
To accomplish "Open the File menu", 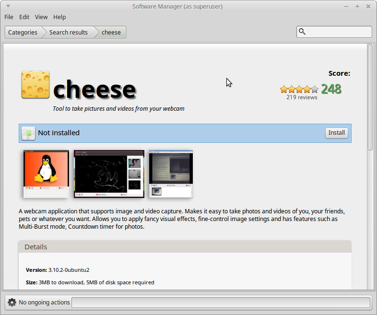I will (x=9, y=17).
